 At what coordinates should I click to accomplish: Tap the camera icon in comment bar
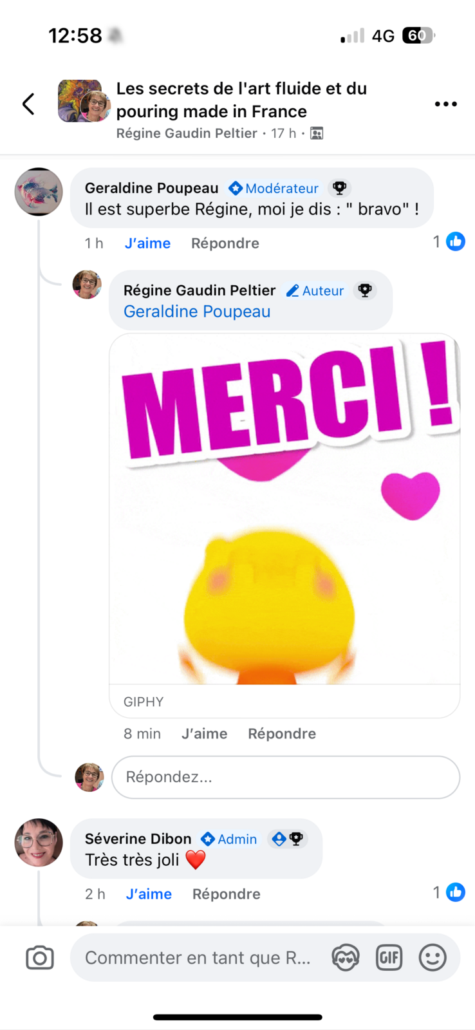pos(40,958)
